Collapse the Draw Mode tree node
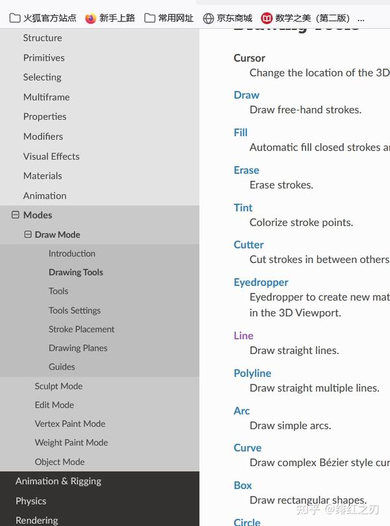Viewport: 390px width, 526px height. tap(28, 234)
